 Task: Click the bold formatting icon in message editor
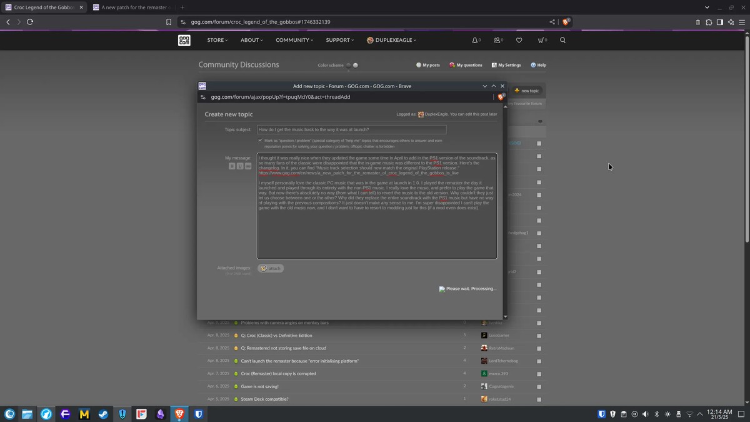click(x=232, y=166)
